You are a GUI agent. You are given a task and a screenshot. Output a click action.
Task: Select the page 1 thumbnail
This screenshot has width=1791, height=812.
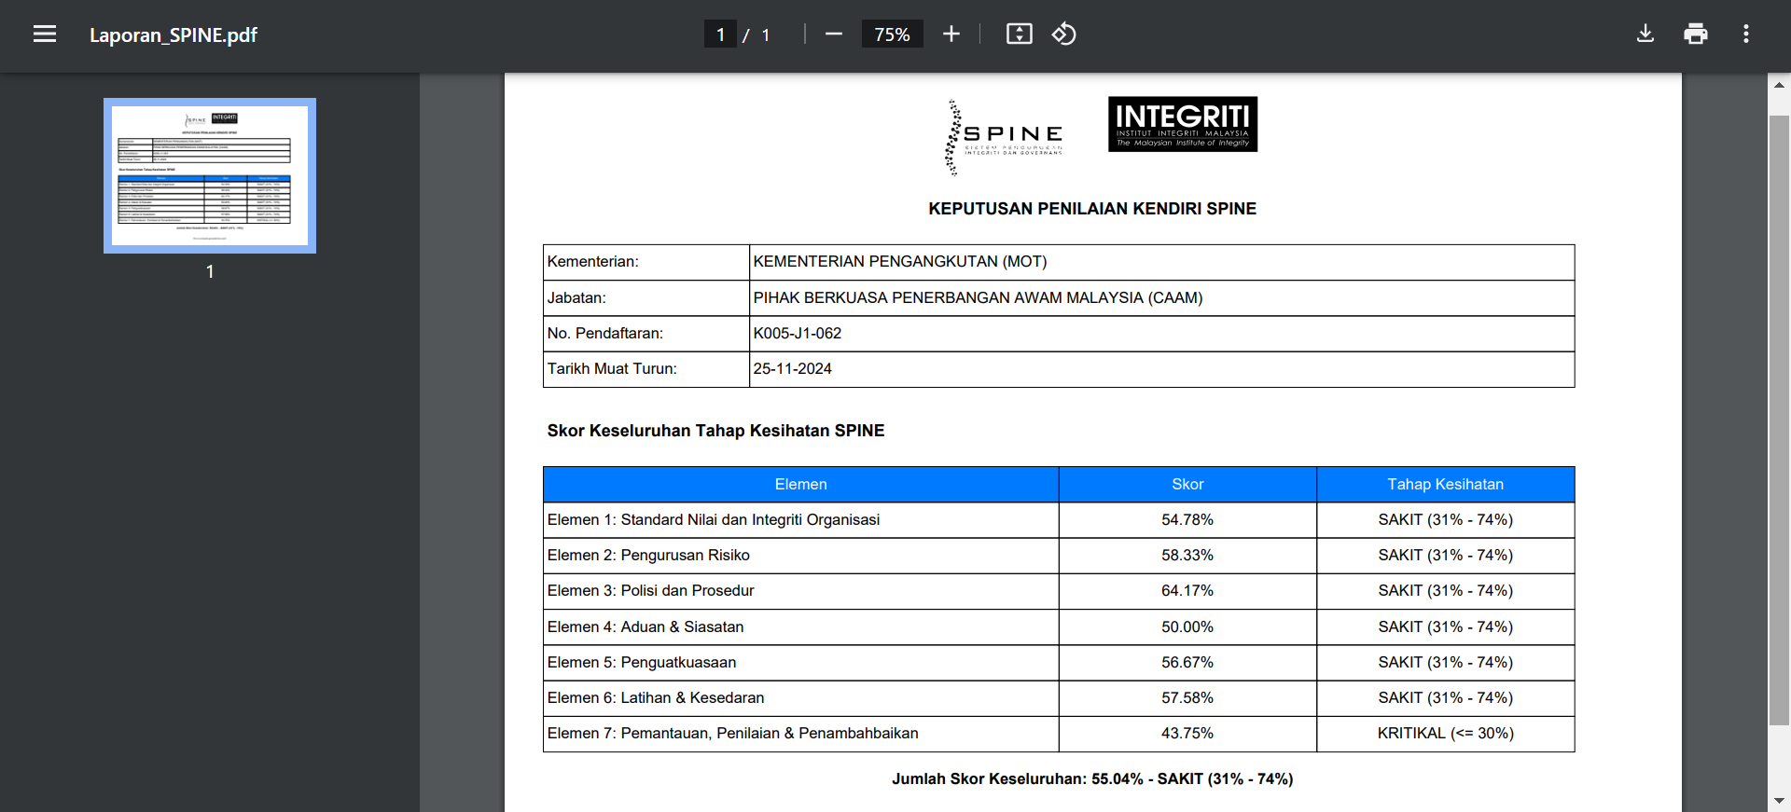click(x=210, y=175)
